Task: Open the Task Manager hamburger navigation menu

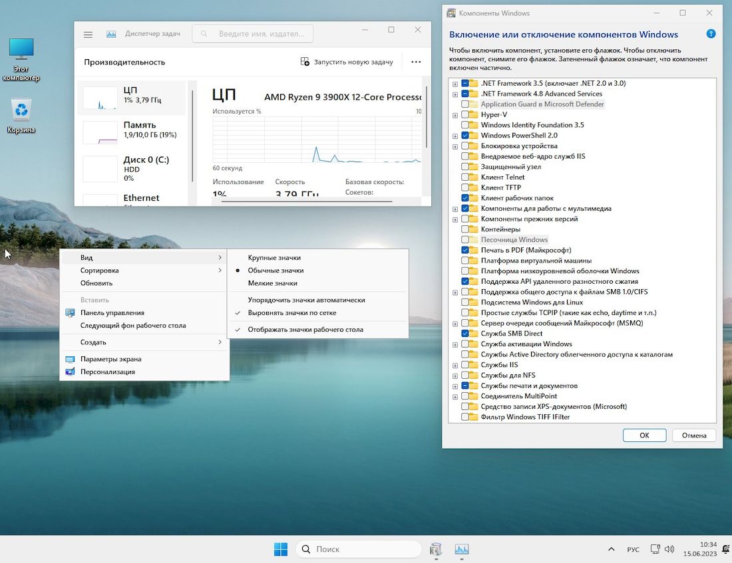Action: coord(88,34)
